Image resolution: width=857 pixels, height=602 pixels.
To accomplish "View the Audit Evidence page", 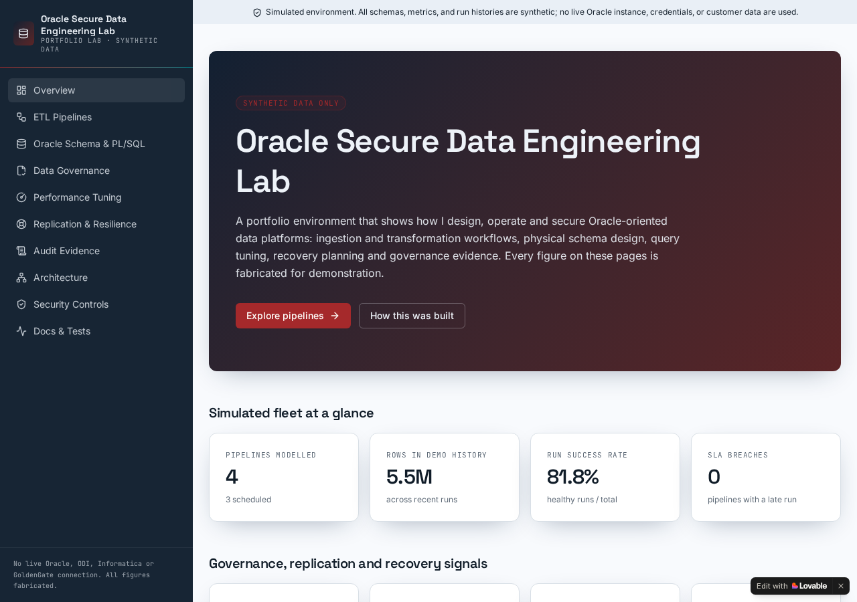I will 96,251.
